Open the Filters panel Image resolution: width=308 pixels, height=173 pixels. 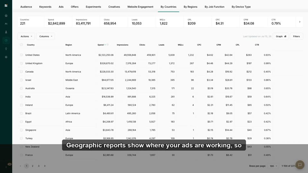click(x=296, y=36)
